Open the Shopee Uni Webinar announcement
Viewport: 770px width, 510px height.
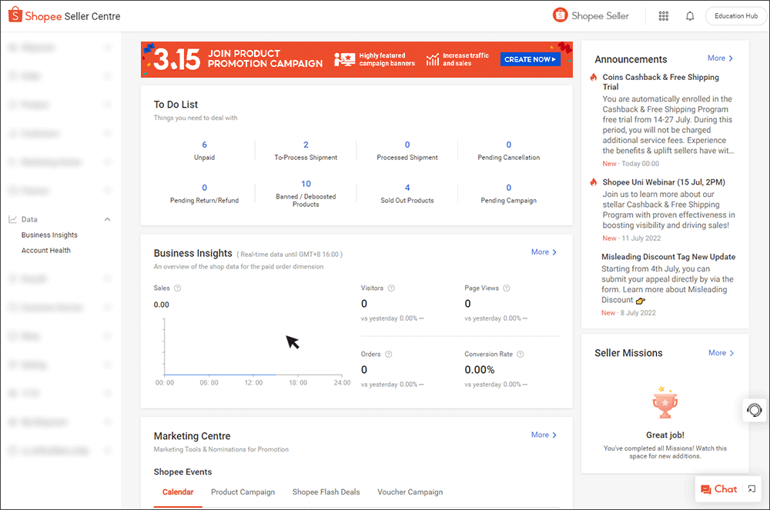pyautogui.click(x=664, y=182)
